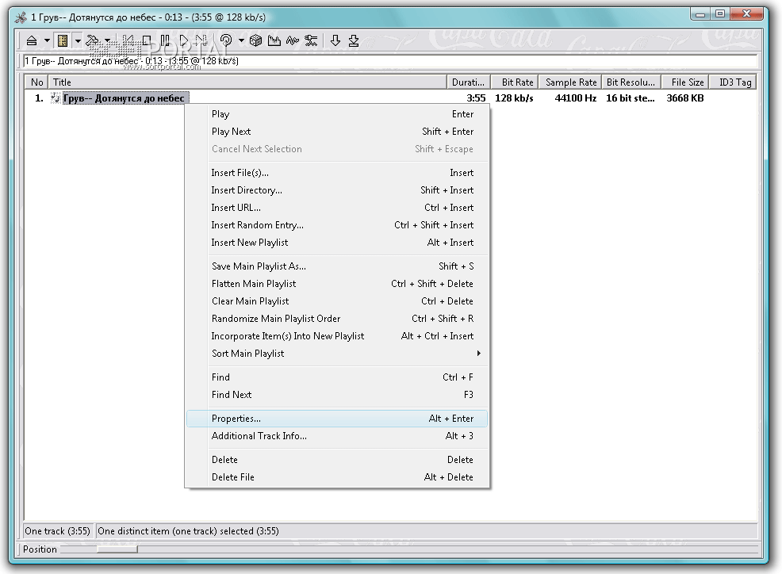Toggle the playlist editor toolbar icon
The image size is (782, 574).
[63, 40]
